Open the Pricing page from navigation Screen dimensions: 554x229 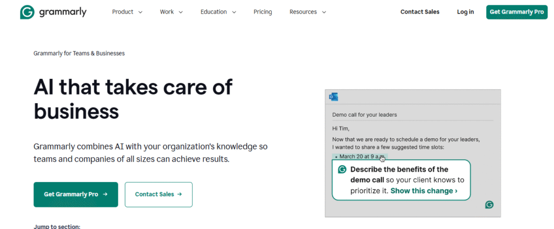(262, 12)
